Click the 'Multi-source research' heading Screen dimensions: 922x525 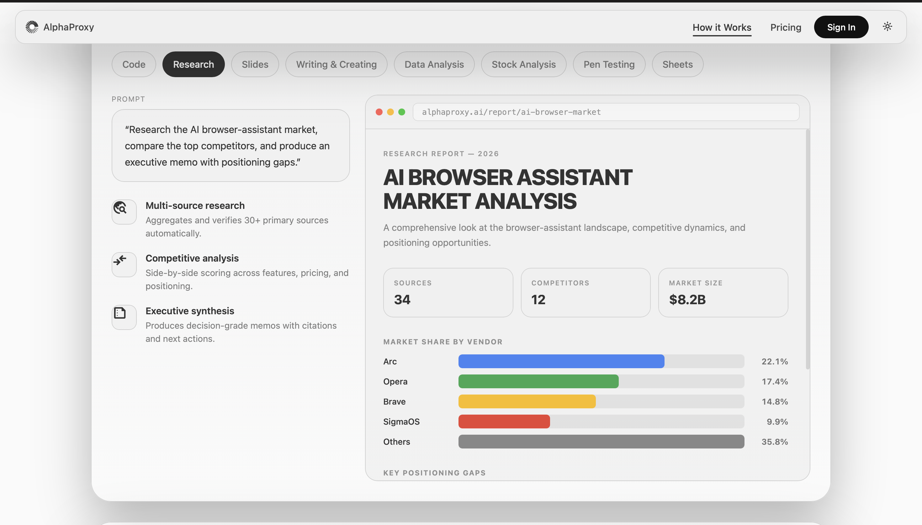(195, 205)
